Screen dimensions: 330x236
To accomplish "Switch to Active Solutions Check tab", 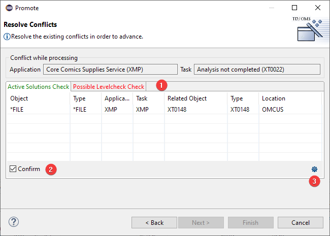I will click(x=39, y=87).
